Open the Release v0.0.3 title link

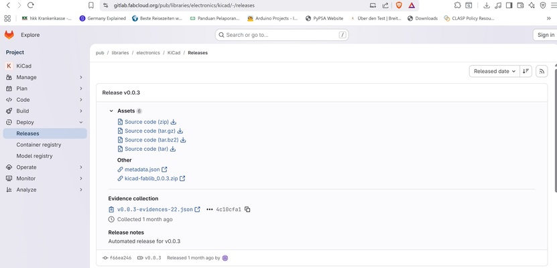pos(121,92)
